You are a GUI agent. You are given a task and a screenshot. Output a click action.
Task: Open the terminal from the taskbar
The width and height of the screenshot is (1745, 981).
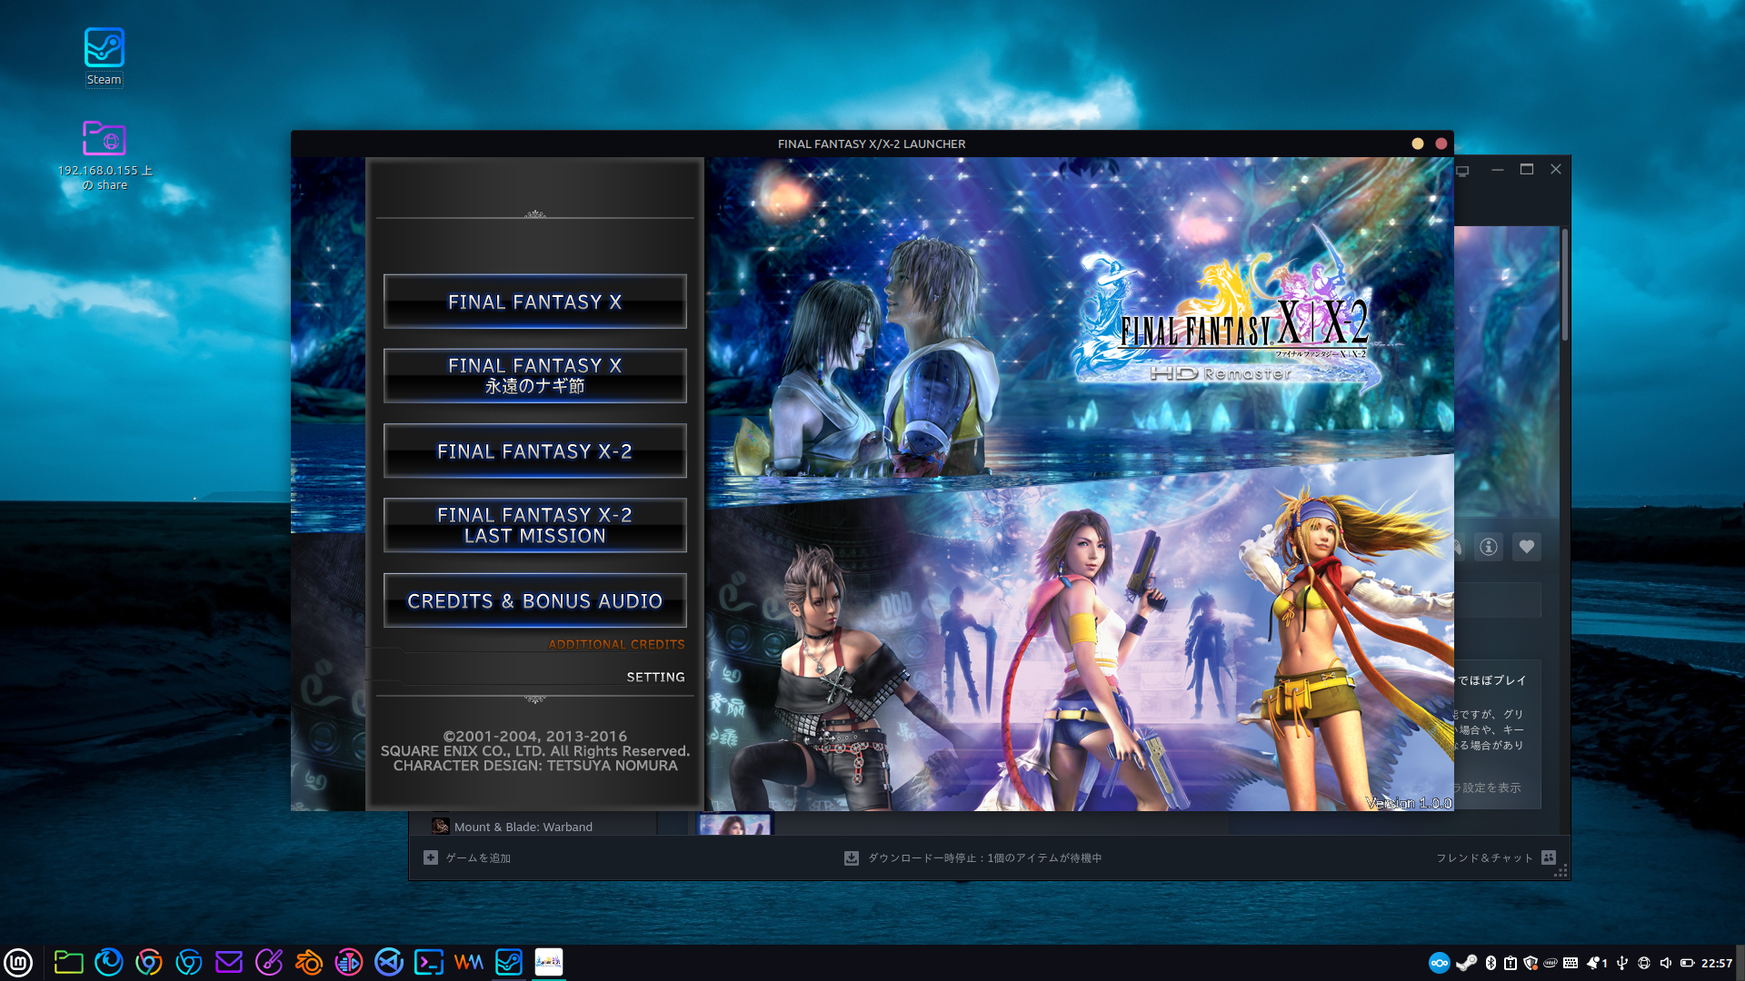[x=428, y=962]
